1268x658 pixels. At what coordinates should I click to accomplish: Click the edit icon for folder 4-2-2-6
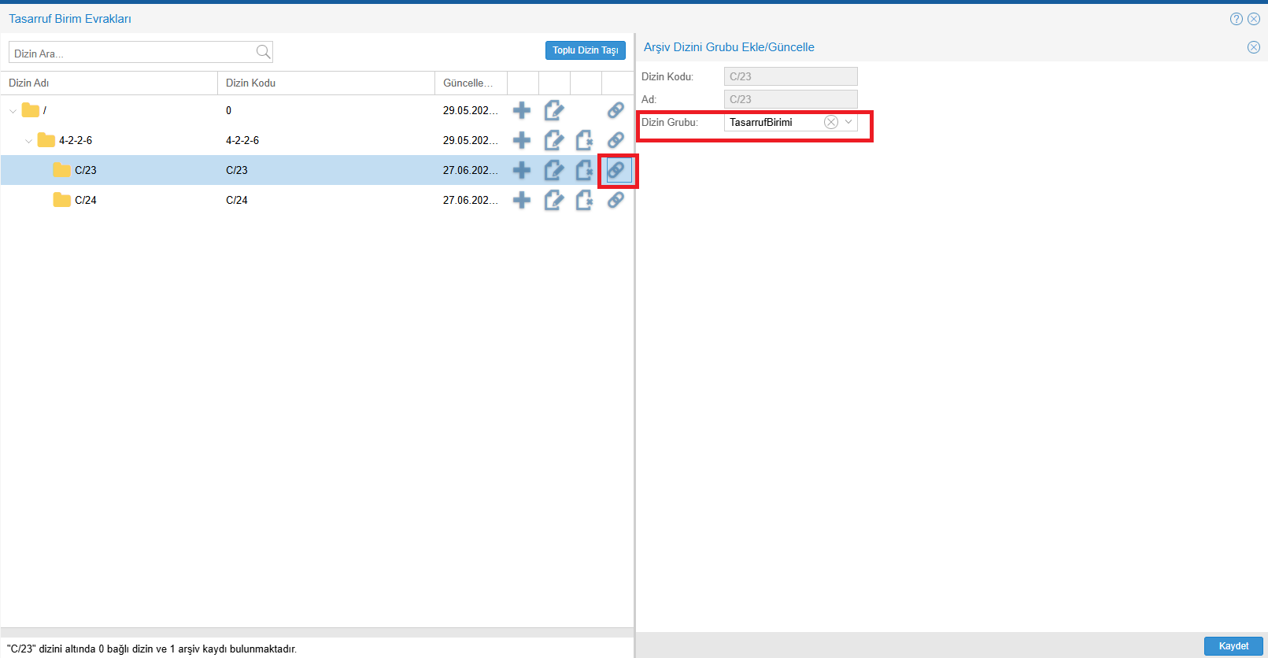pos(553,140)
